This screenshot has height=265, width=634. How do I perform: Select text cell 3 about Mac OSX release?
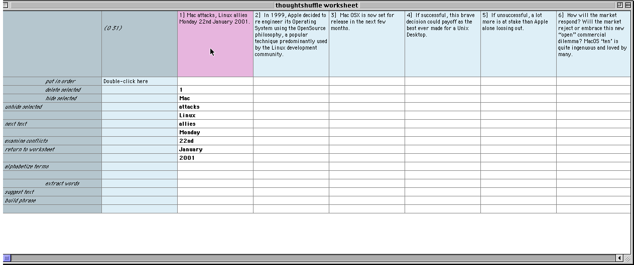tap(366, 44)
